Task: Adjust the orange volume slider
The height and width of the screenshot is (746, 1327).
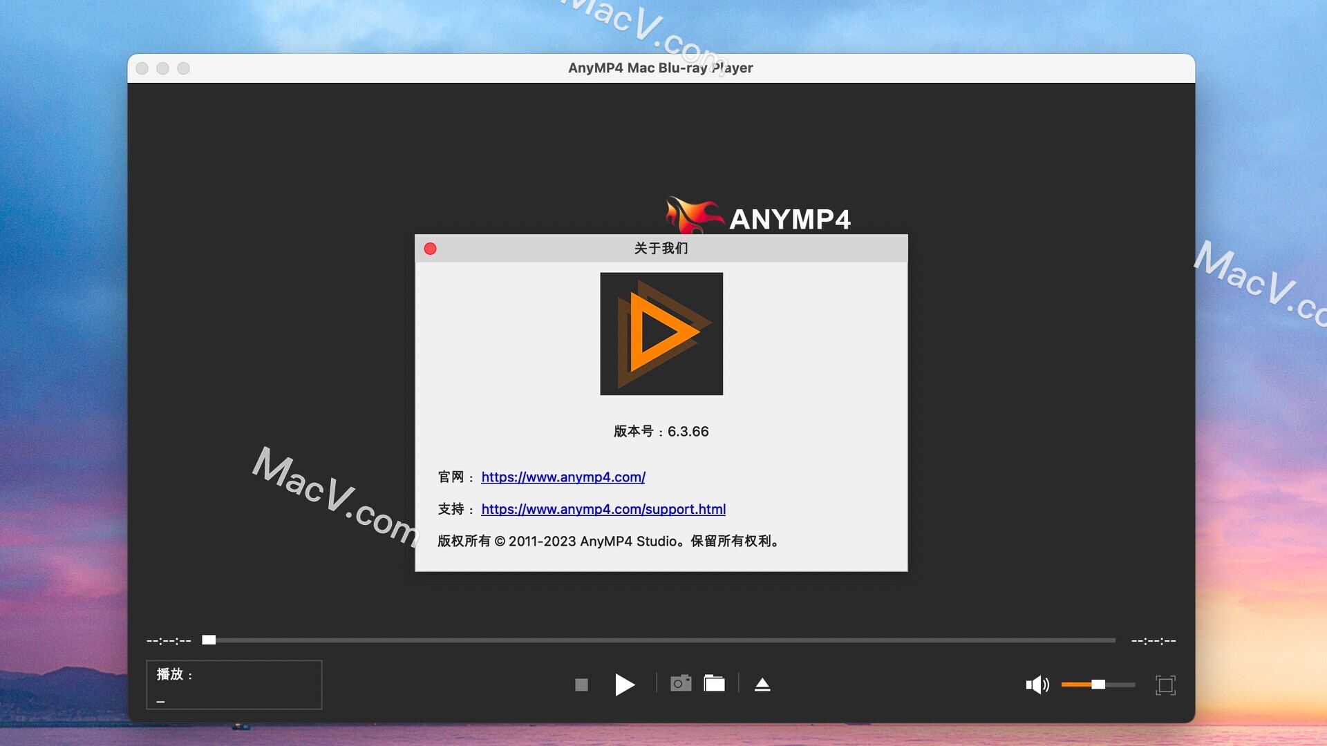Action: pos(1098,685)
